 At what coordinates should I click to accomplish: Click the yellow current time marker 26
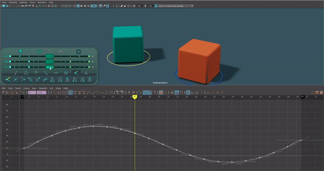pos(135,97)
